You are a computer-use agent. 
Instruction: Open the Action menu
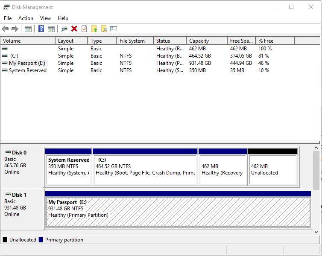[26, 18]
